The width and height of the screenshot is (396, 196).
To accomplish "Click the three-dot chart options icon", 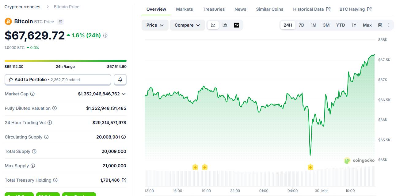I will pyautogui.click(x=389, y=25).
